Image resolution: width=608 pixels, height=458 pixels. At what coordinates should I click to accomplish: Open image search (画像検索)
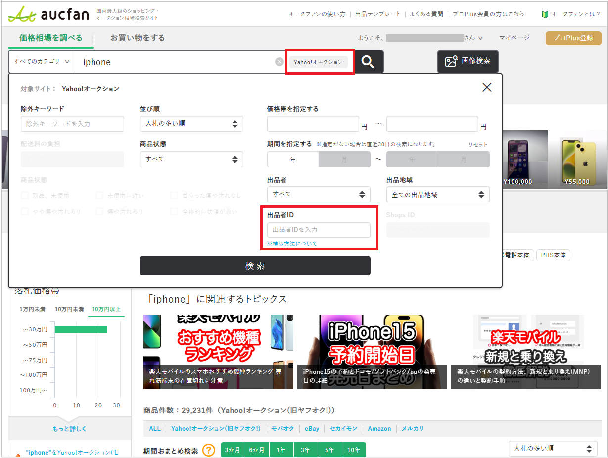468,61
